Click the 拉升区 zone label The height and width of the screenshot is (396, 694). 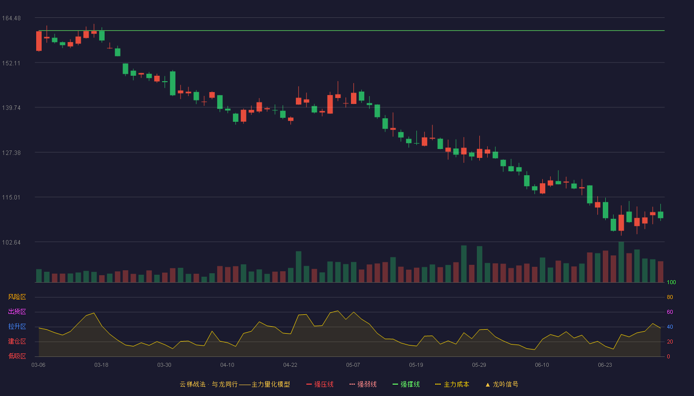click(17, 327)
